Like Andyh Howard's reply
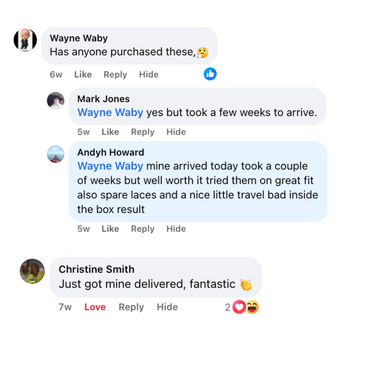Image resolution: width=366 pixels, height=366 pixels. pos(110,229)
